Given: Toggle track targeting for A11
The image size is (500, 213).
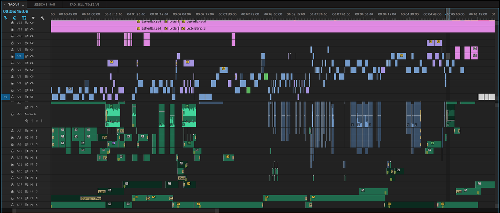Looking at the screenshot, I should pyautogui.click(x=20, y=158).
